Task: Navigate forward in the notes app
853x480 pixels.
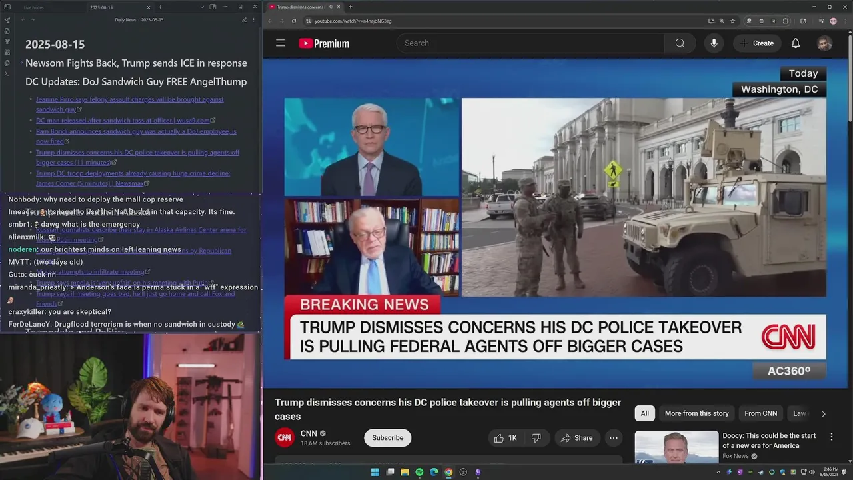Action: [33, 20]
